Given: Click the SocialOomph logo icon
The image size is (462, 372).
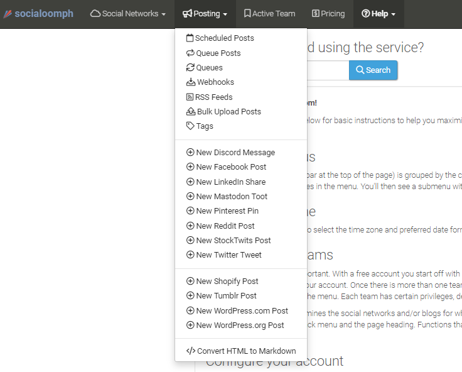Looking at the screenshot, I should coord(8,14).
